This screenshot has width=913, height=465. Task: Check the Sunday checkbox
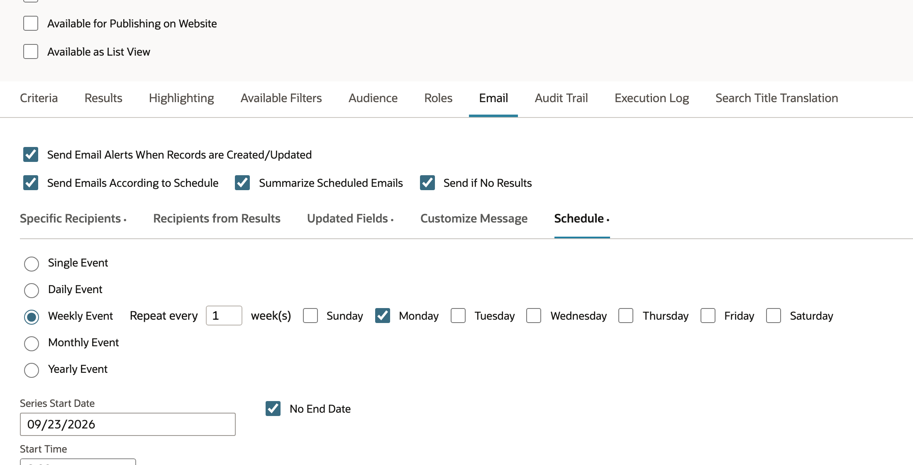[x=310, y=316]
